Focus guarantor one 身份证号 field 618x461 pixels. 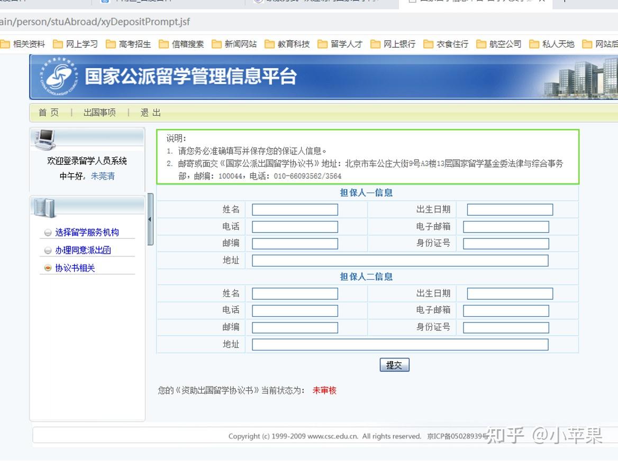[x=506, y=244]
